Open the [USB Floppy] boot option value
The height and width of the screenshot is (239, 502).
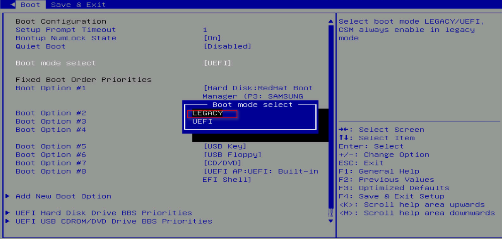click(x=232, y=155)
